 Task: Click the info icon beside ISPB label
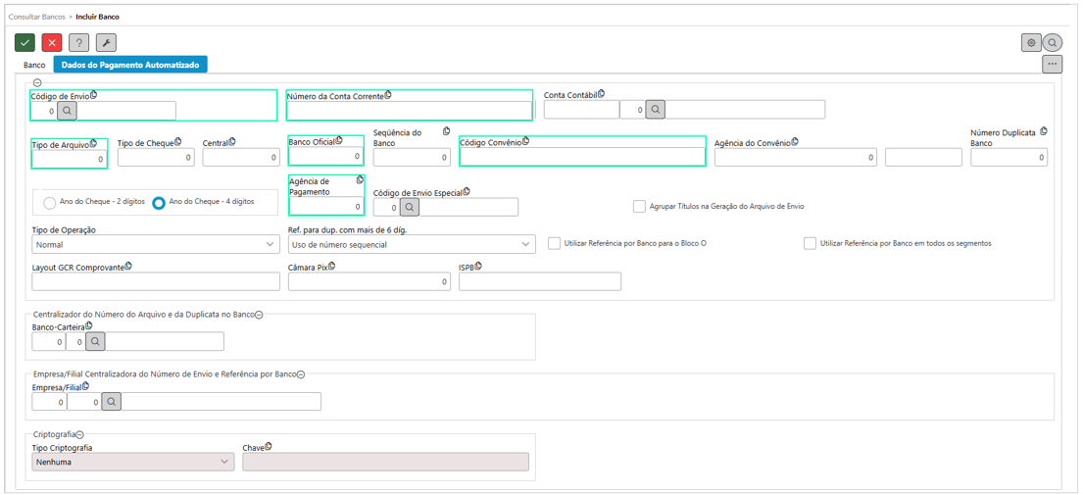(x=478, y=265)
